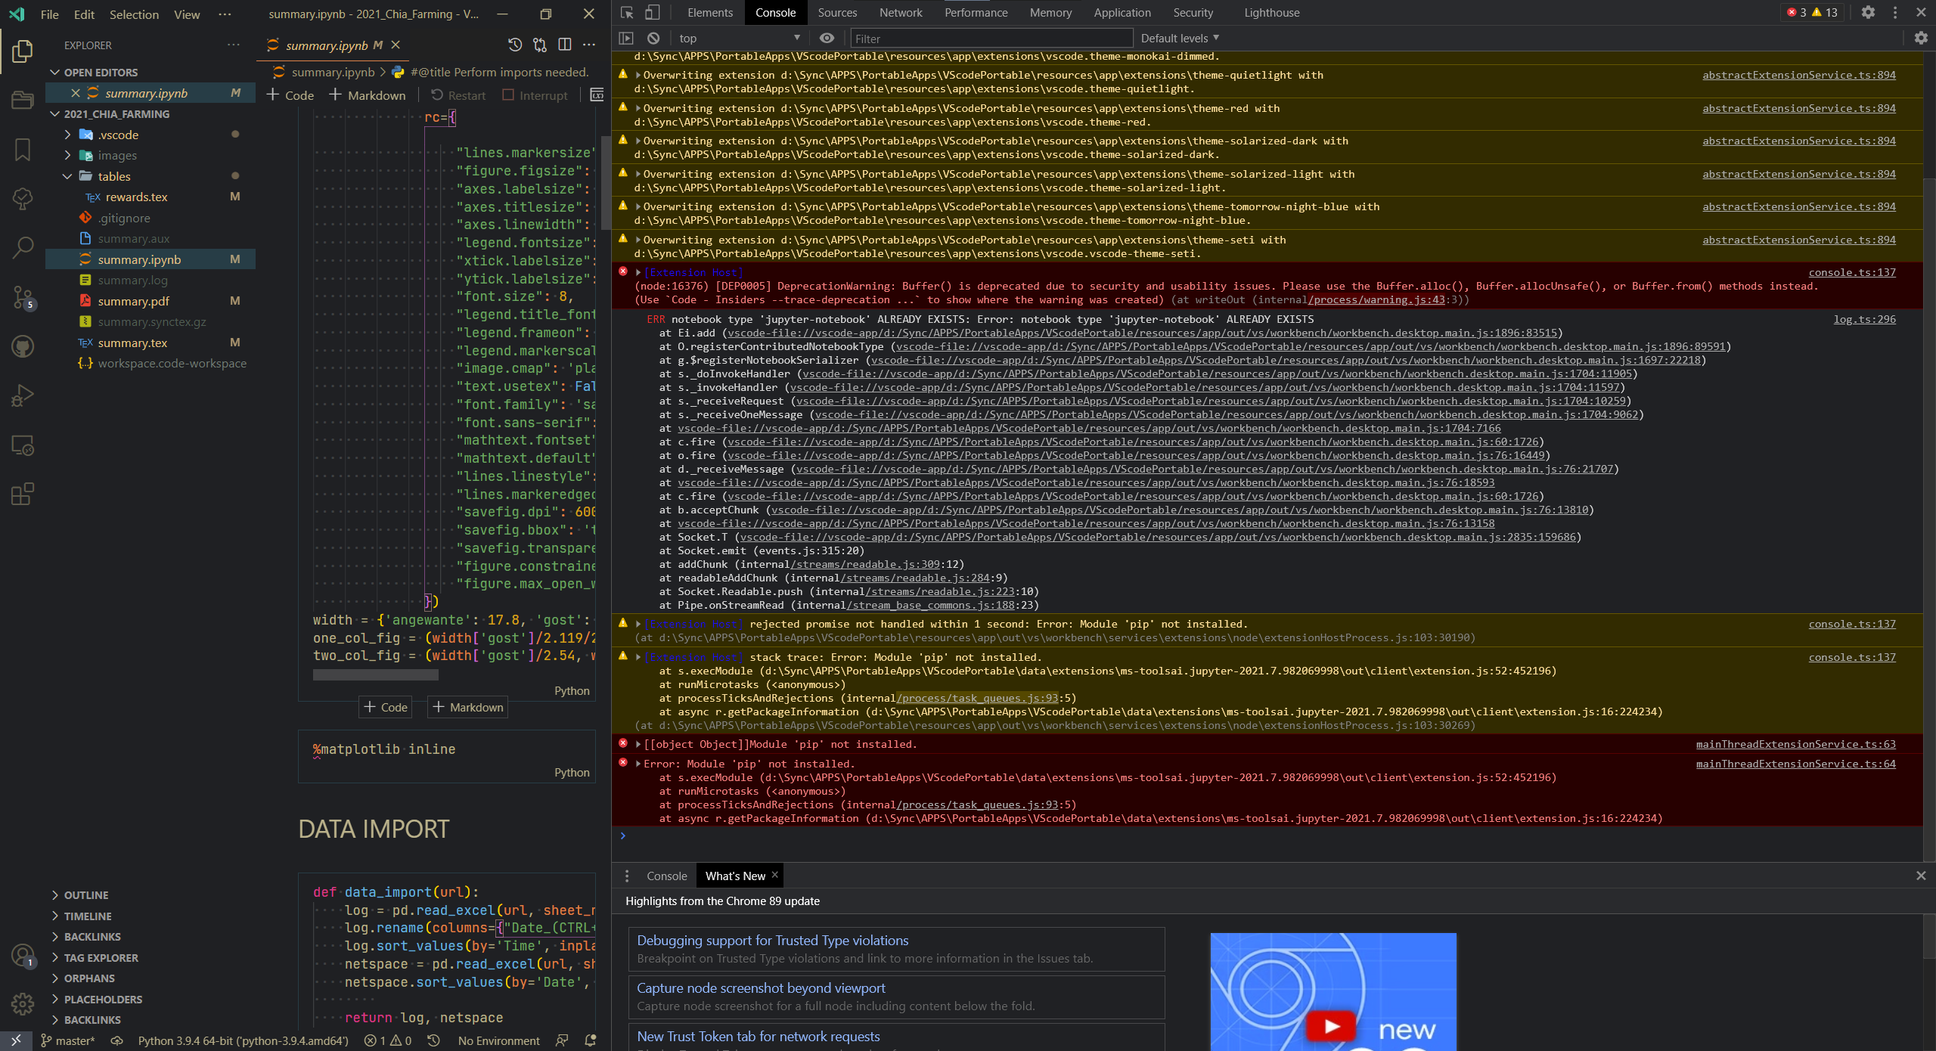Open the GitHub view in the activity bar
The height and width of the screenshot is (1051, 1936).
pyautogui.click(x=22, y=346)
